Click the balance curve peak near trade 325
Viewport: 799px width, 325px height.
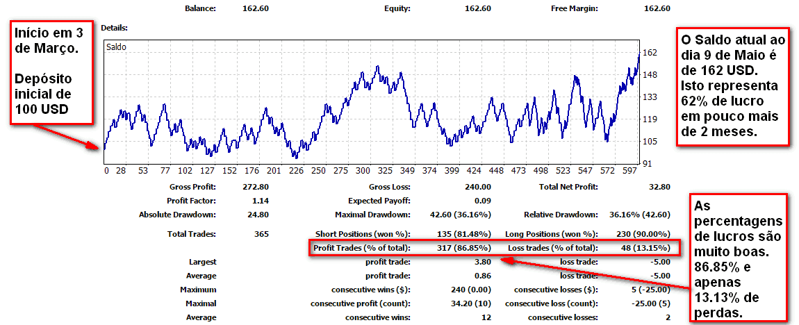(x=377, y=66)
